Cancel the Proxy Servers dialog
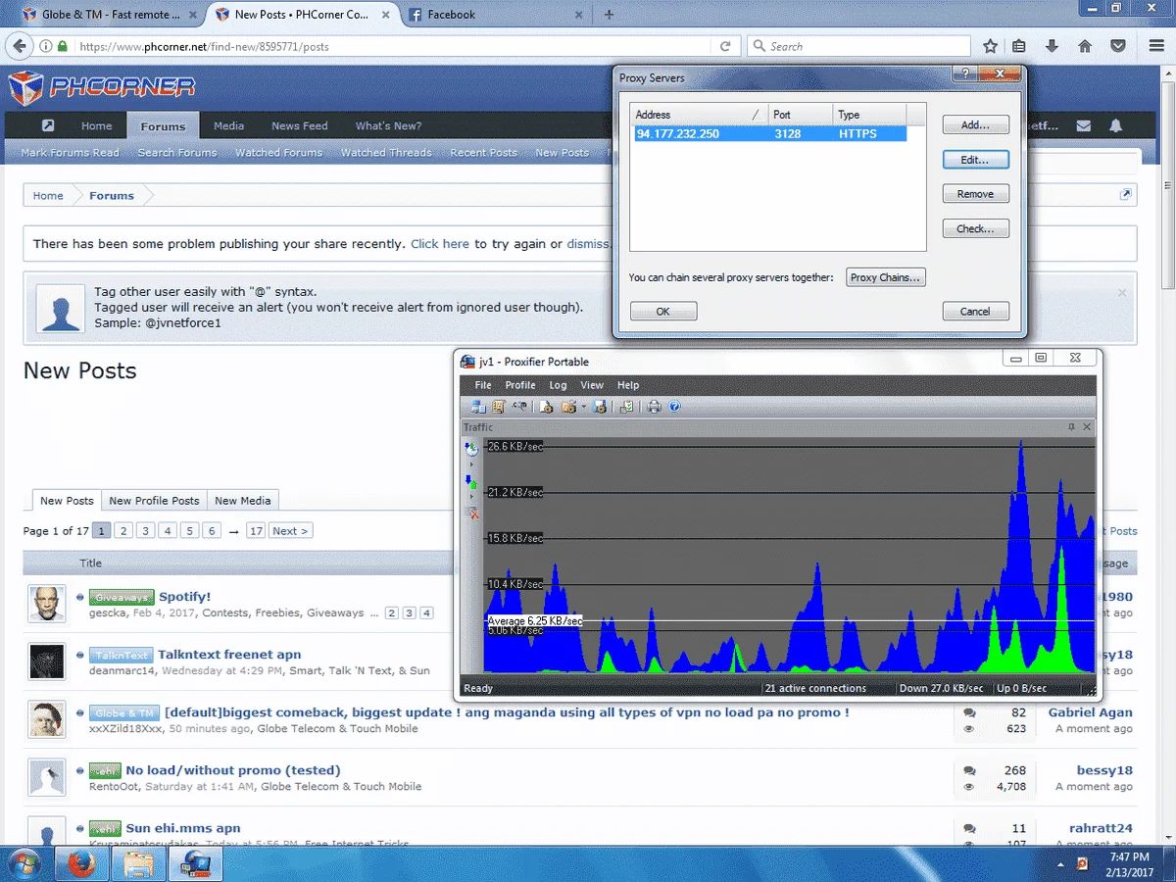This screenshot has width=1176, height=882. 975,312
